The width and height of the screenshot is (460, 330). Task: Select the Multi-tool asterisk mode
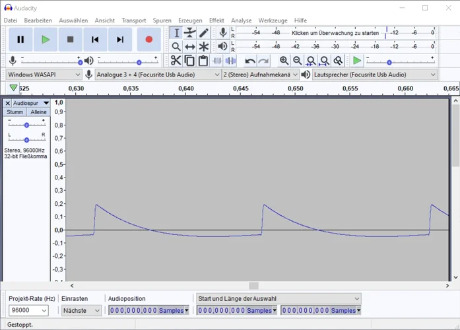click(x=204, y=47)
